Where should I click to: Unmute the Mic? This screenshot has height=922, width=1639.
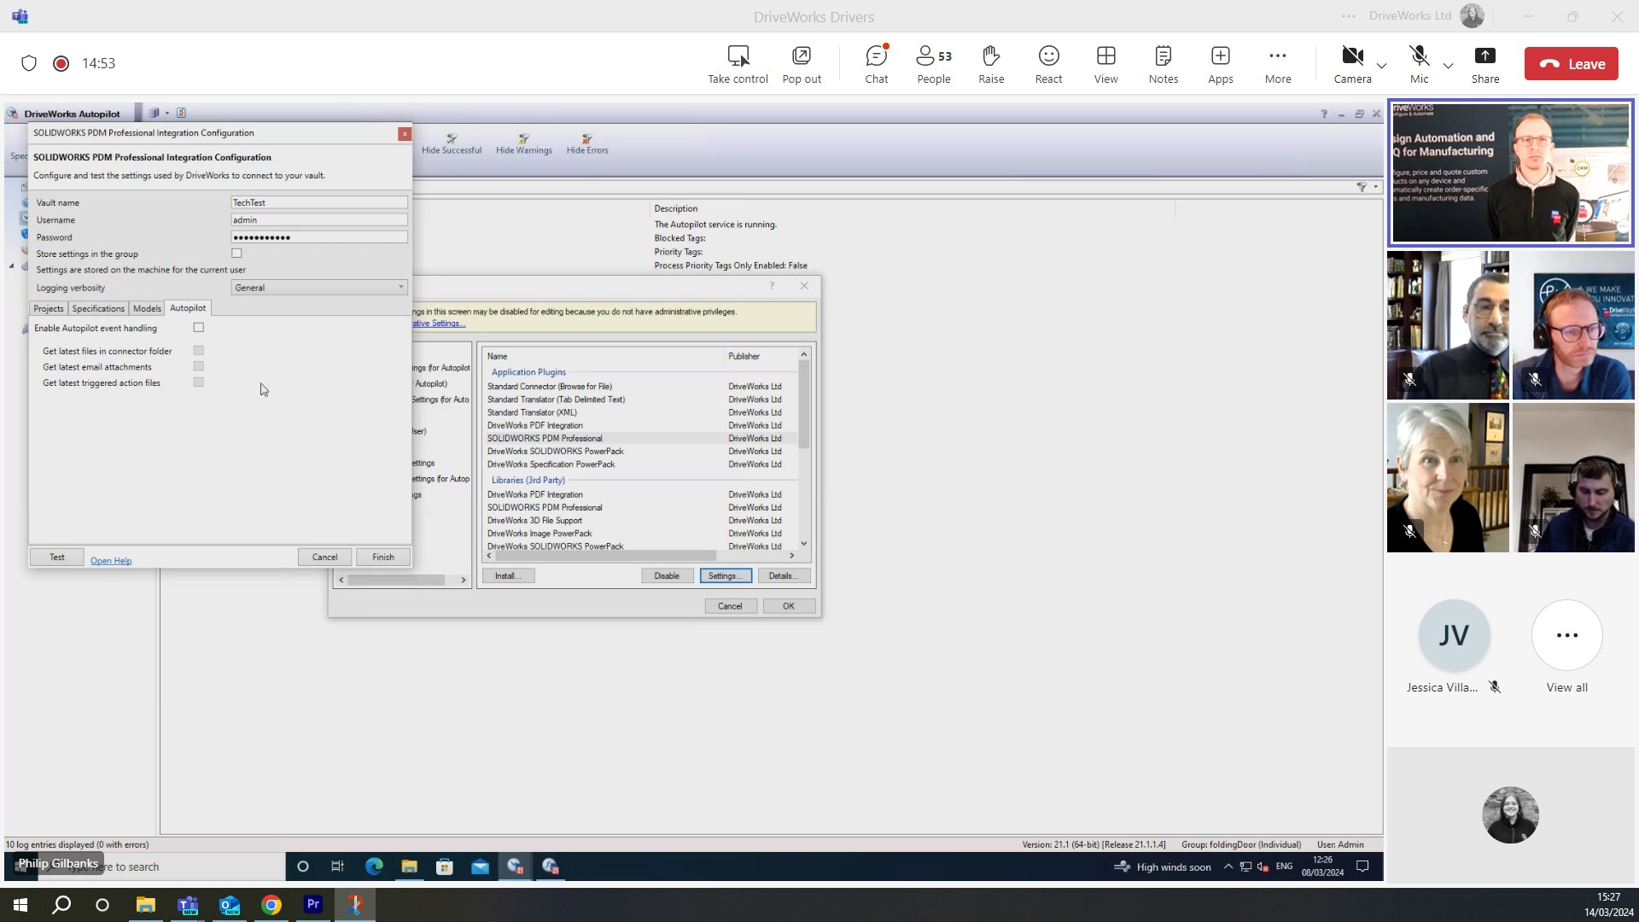(1419, 64)
